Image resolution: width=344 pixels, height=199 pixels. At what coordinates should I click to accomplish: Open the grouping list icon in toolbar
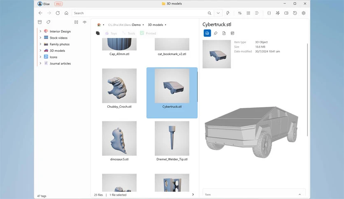point(249,13)
